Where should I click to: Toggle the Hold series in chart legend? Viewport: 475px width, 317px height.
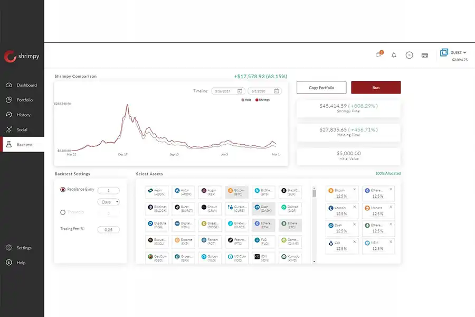click(x=246, y=100)
